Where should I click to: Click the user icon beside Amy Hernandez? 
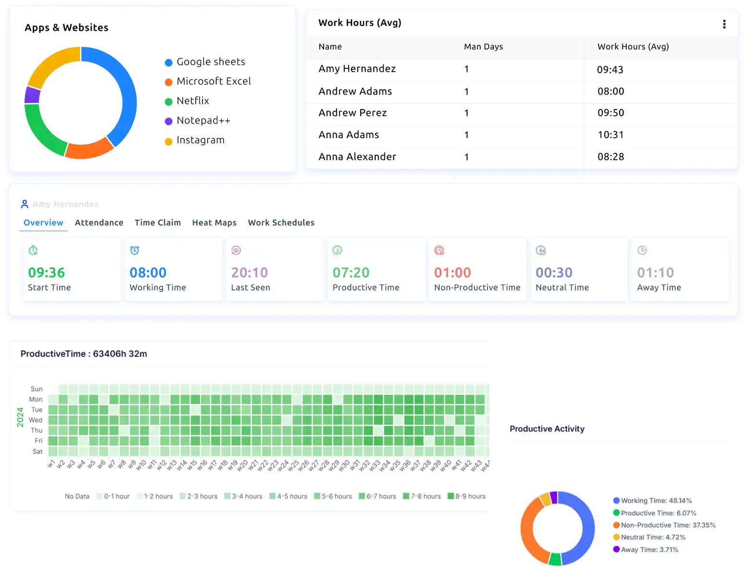point(25,203)
